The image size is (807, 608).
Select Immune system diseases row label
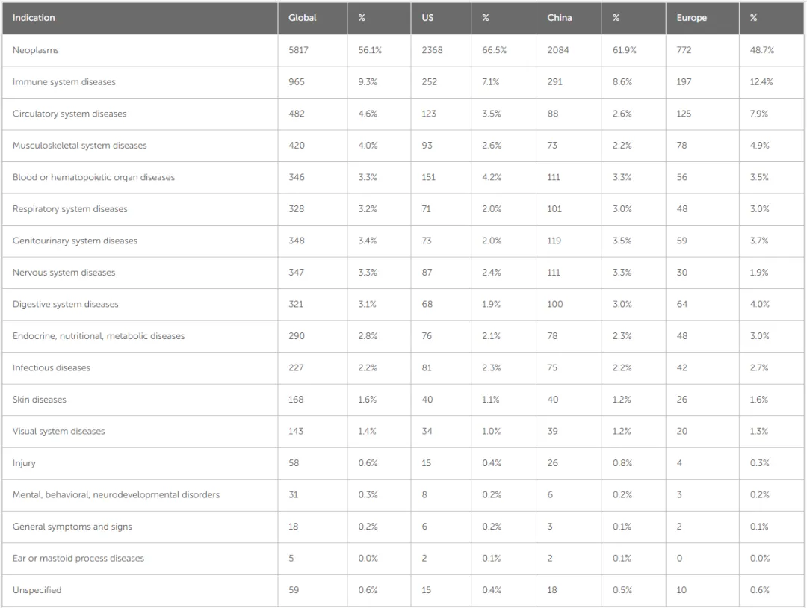64,81
